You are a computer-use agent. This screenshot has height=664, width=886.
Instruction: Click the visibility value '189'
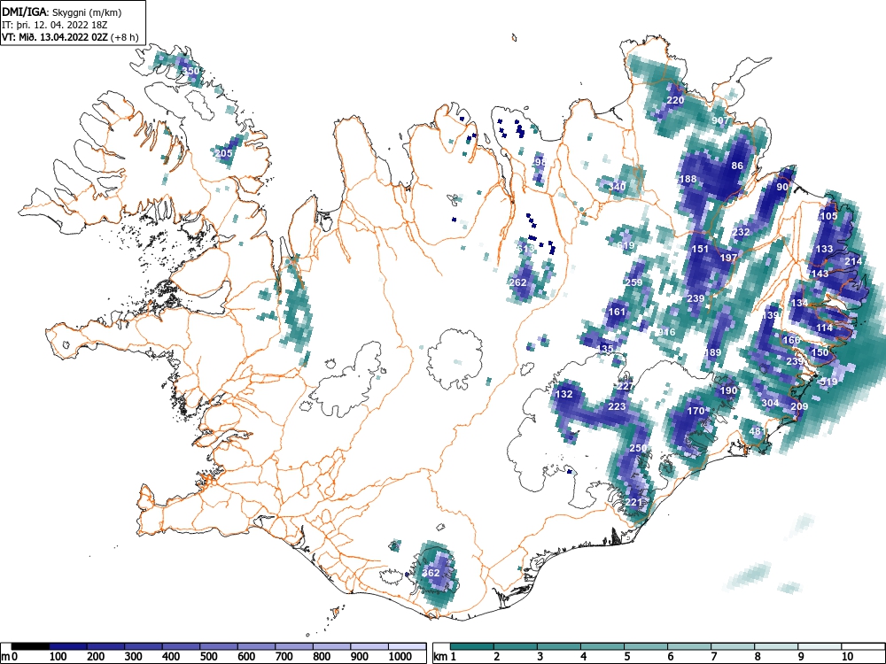(712, 353)
